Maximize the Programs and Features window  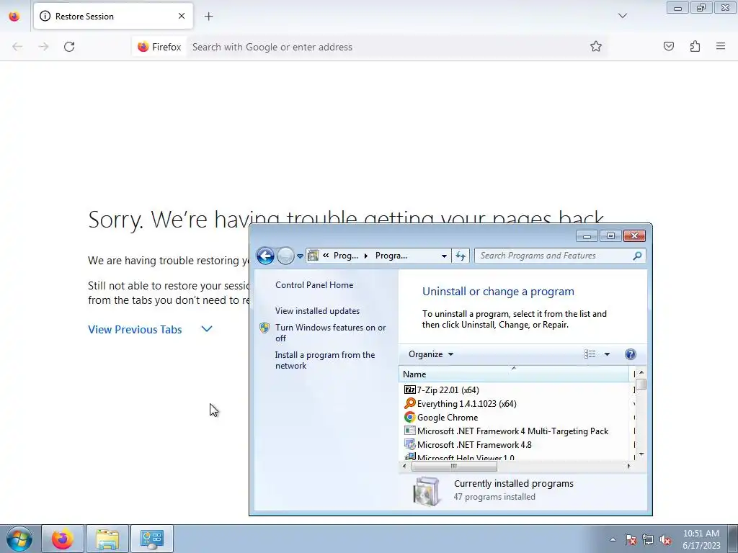(610, 236)
